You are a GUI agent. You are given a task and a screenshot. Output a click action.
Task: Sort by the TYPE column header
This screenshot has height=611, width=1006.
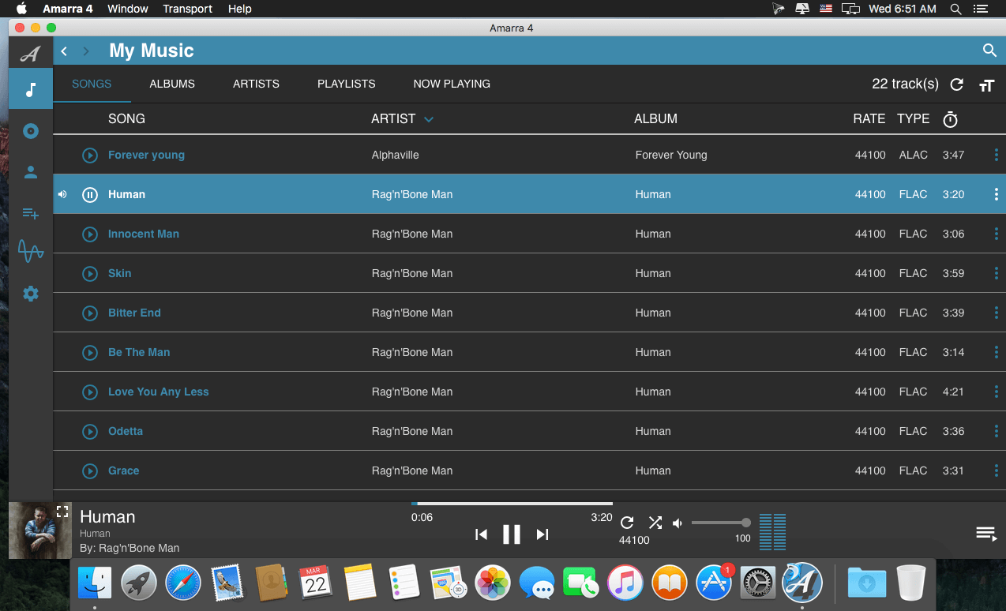point(913,118)
